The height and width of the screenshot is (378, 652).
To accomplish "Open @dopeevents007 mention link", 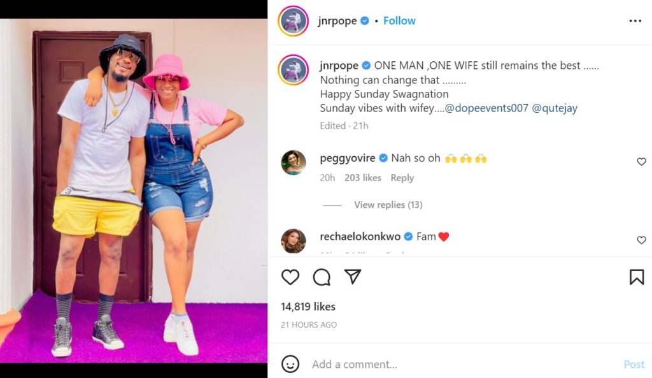I will click(x=486, y=108).
